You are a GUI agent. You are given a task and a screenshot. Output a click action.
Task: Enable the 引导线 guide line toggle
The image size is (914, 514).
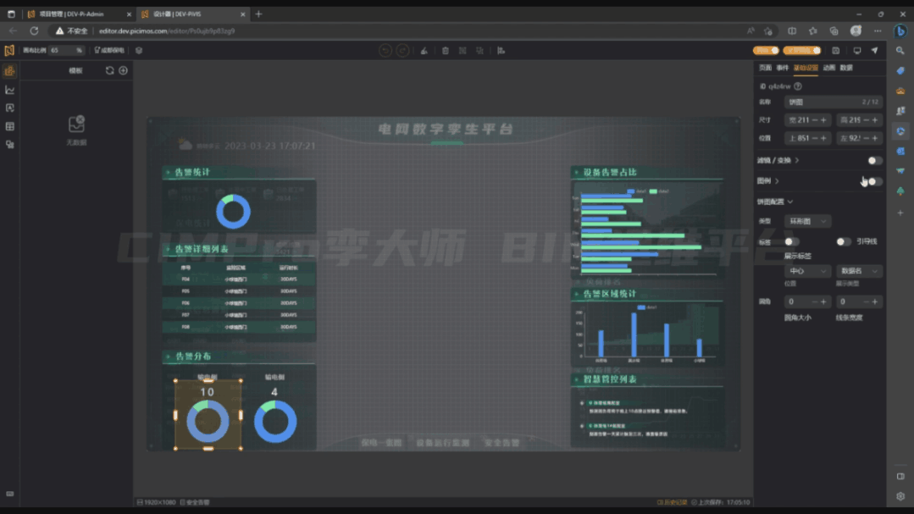(x=843, y=241)
